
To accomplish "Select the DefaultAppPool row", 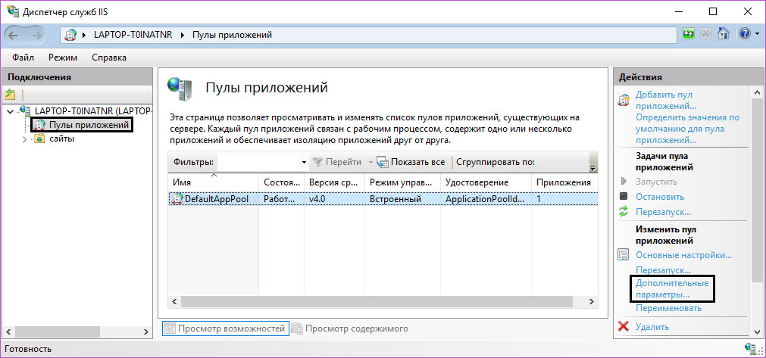I will 211,198.
